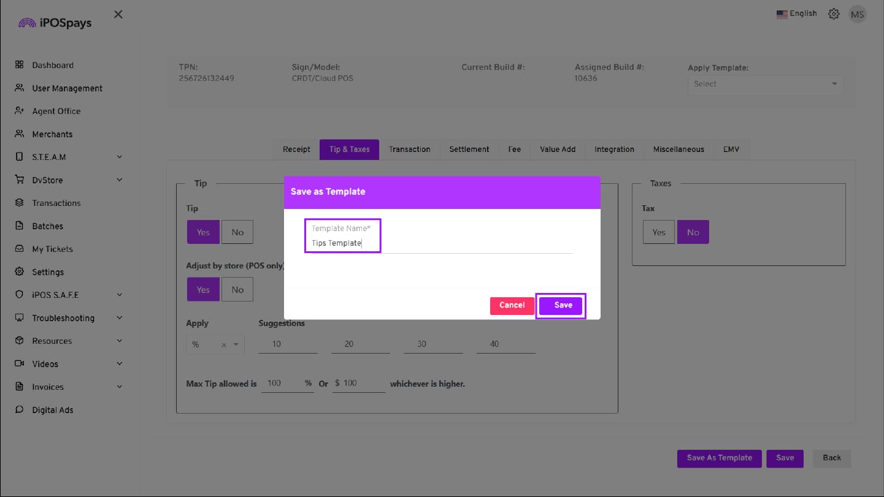Click the Videos camera icon
The height and width of the screenshot is (497, 884).
(x=19, y=364)
